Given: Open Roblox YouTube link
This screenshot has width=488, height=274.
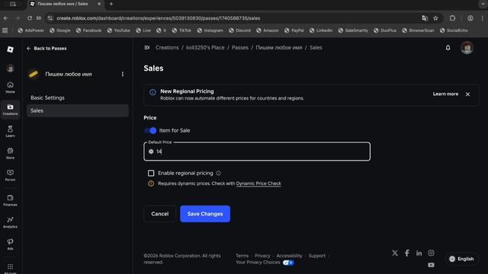Looking at the screenshot, I should point(431,265).
